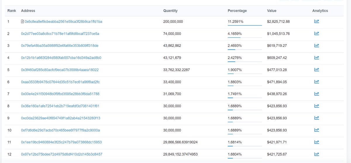Open analytics chart for rank 12 holder
Viewport: 351px width, 163px height.
point(316,154)
